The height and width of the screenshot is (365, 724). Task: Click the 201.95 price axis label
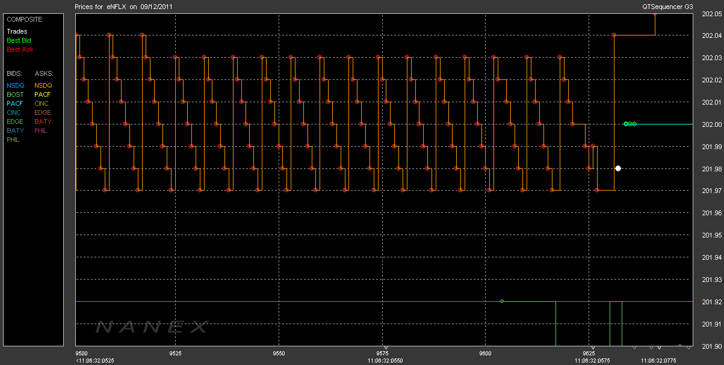coord(711,236)
